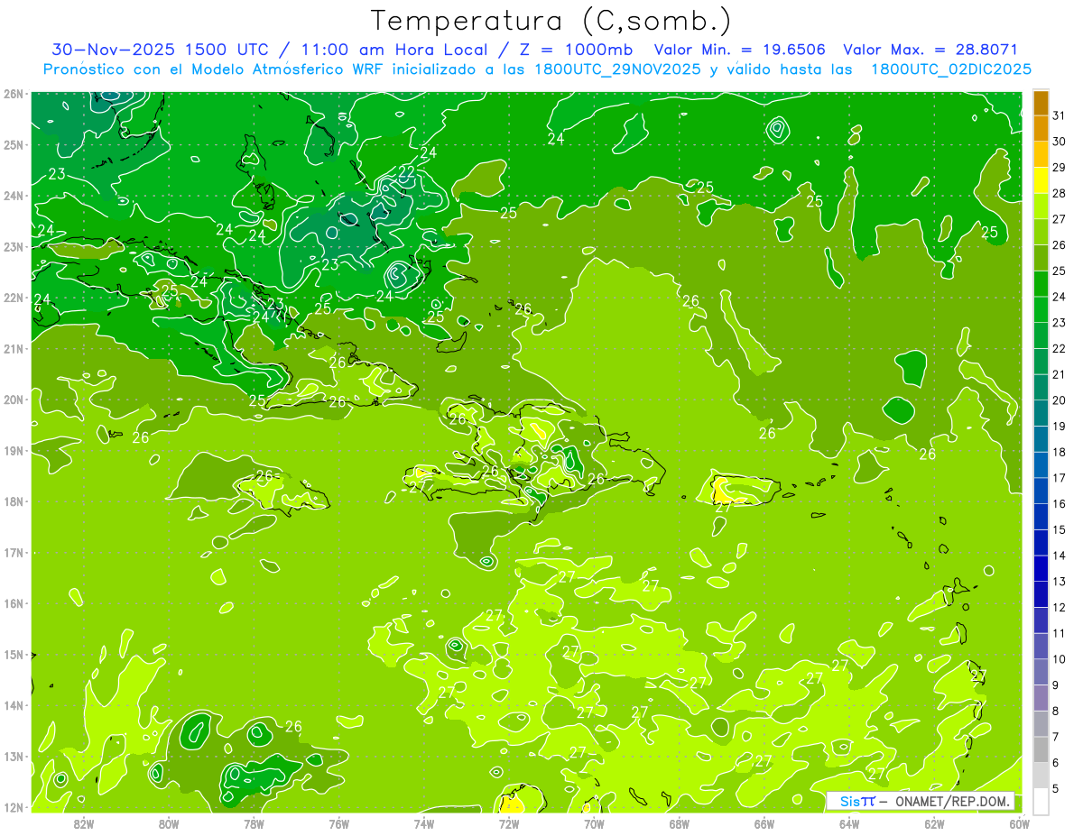Click the orange color bar segment between 30 and 31
The image size is (1083, 836).
click(x=1041, y=128)
